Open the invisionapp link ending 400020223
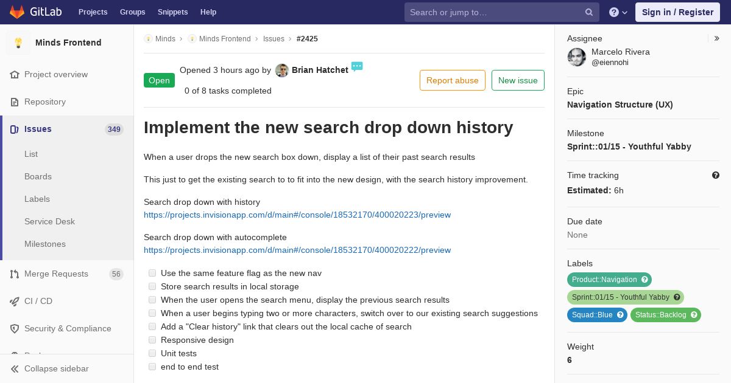 pyautogui.click(x=297, y=215)
